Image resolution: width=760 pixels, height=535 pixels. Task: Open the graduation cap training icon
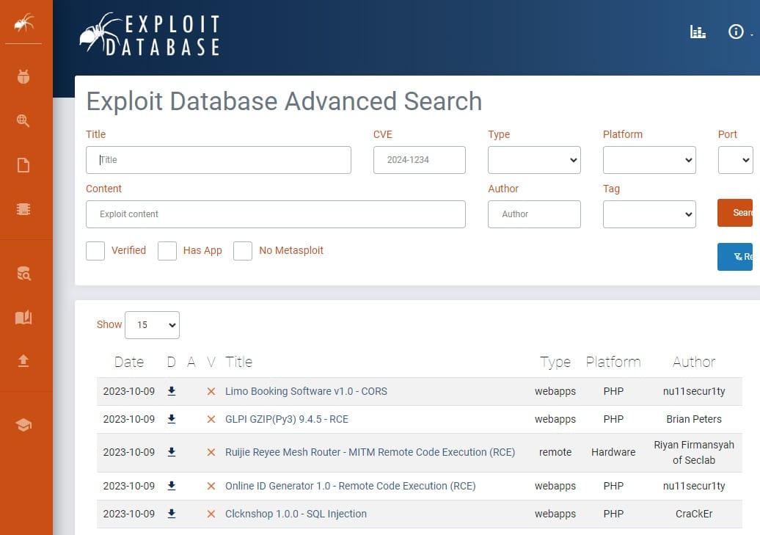(23, 425)
